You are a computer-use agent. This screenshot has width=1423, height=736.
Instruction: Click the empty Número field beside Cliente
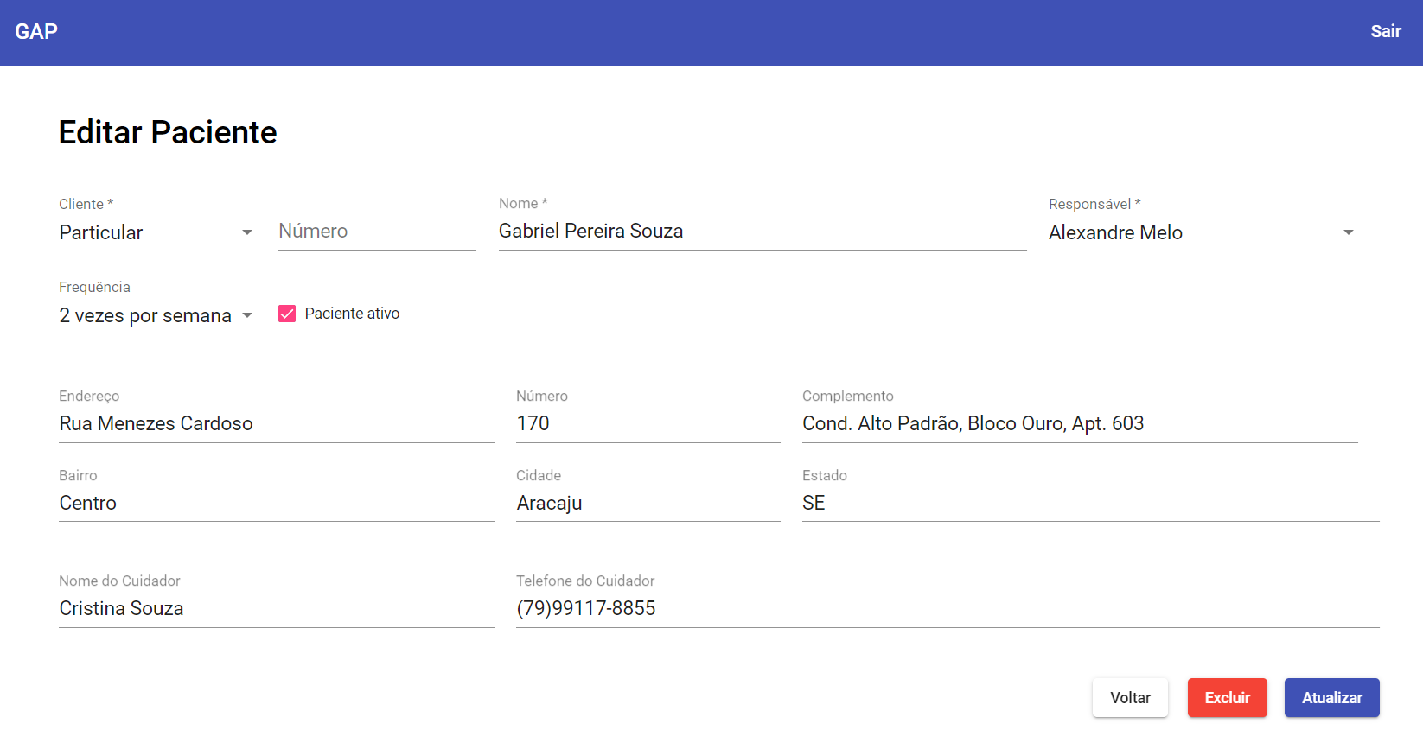376,232
